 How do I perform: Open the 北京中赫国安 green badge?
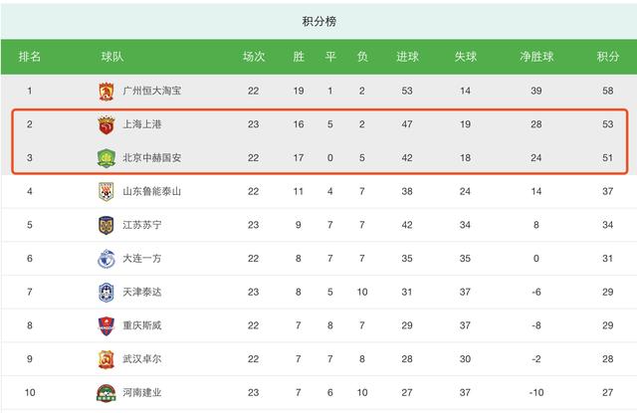(x=106, y=158)
